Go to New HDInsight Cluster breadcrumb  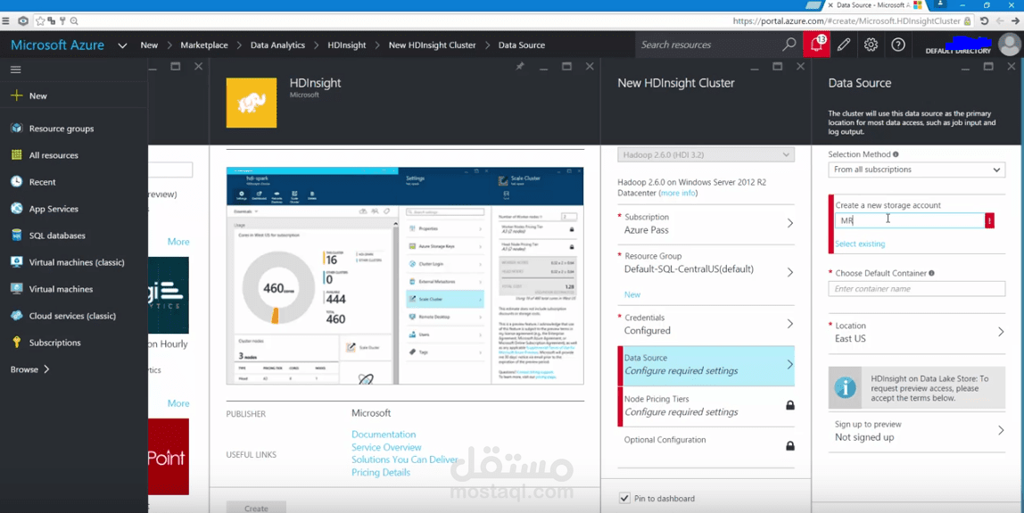point(432,46)
